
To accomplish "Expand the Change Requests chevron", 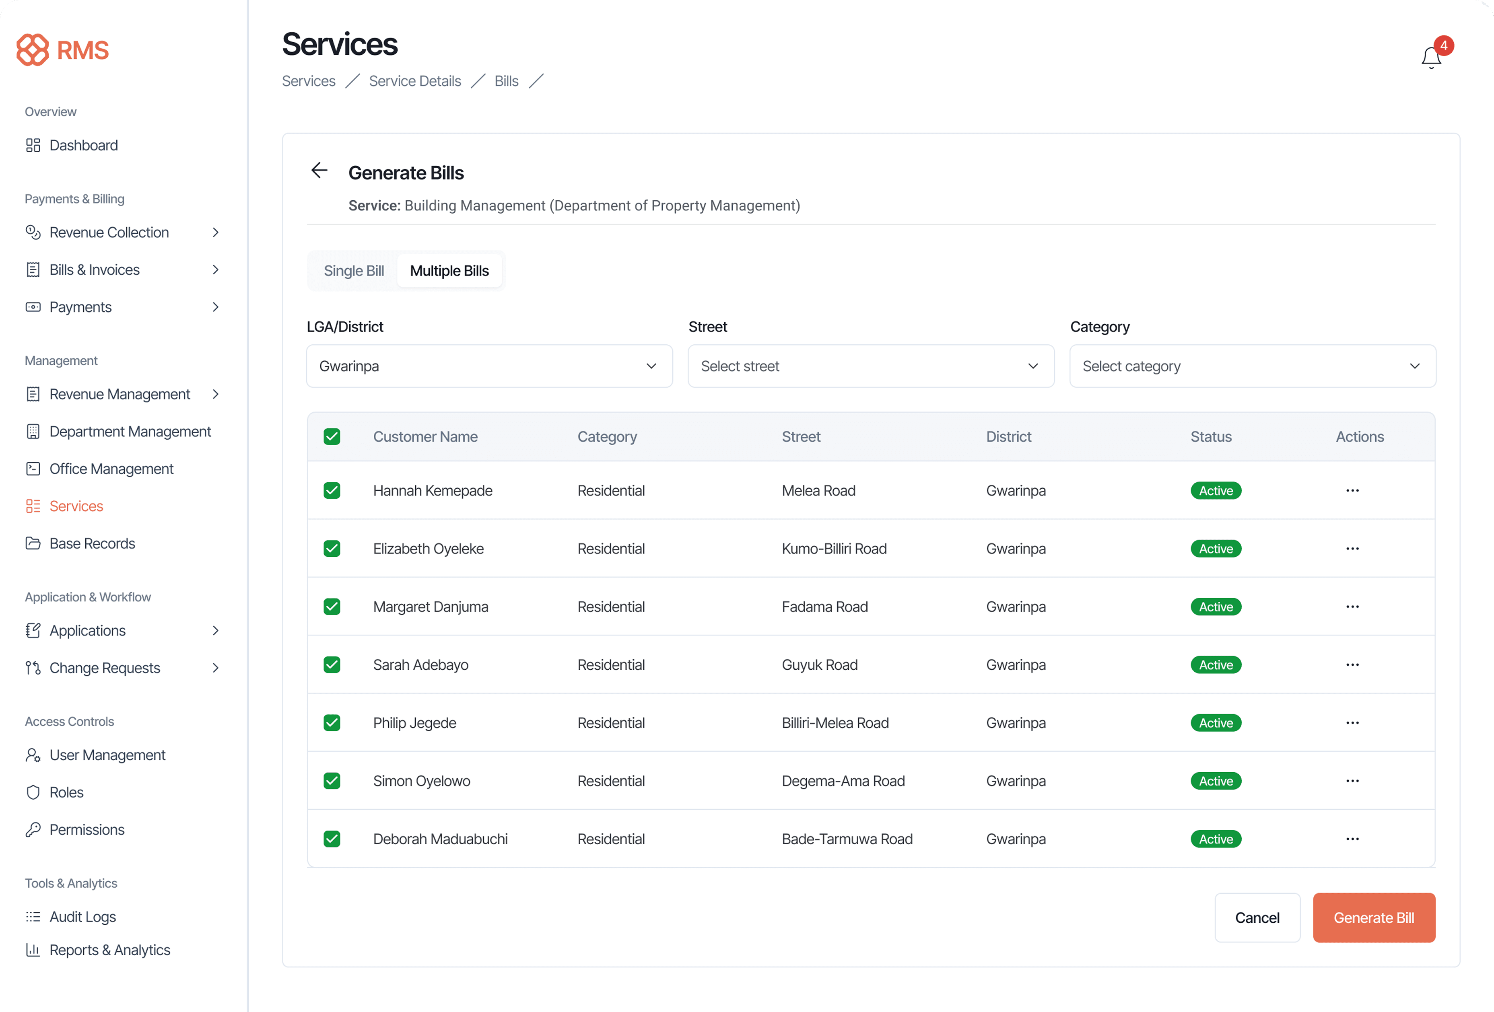I will pyautogui.click(x=216, y=668).
